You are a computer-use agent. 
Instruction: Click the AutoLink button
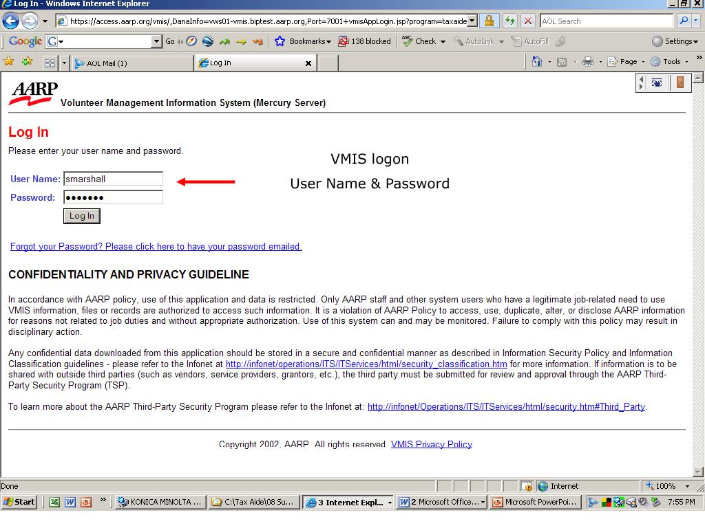pyautogui.click(x=474, y=41)
